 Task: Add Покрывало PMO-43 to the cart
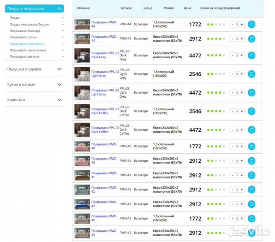[251, 204]
